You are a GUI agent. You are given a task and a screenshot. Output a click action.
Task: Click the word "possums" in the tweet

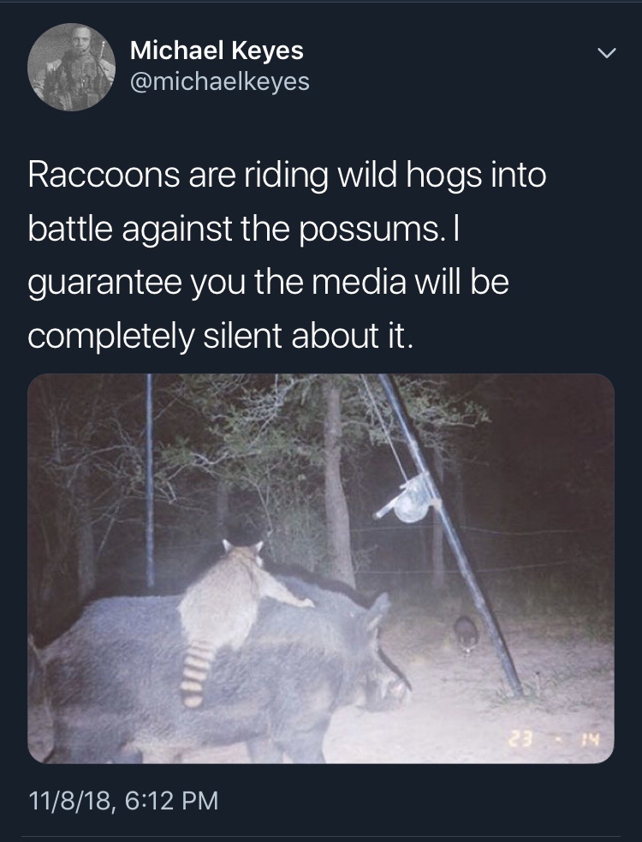pyautogui.click(x=369, y=230)
